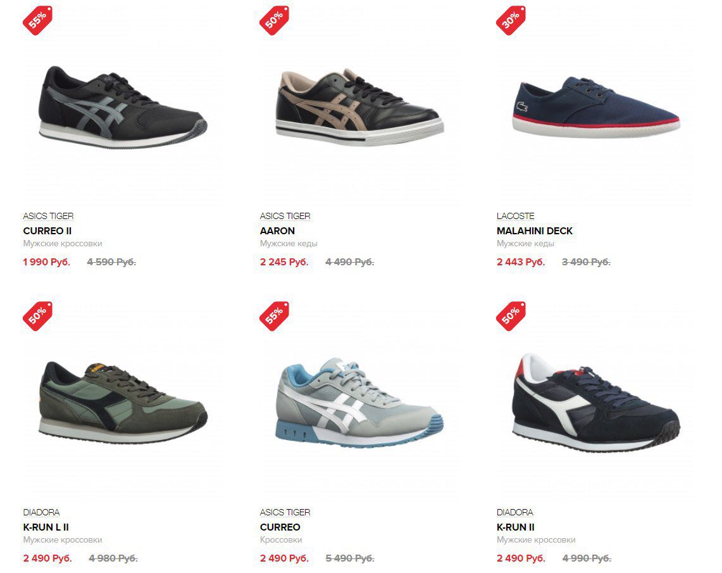The height and width of the screenshot is (573, 722).
Task: Click the 50% discount tag on Aaron
Action: pos(274,20)
